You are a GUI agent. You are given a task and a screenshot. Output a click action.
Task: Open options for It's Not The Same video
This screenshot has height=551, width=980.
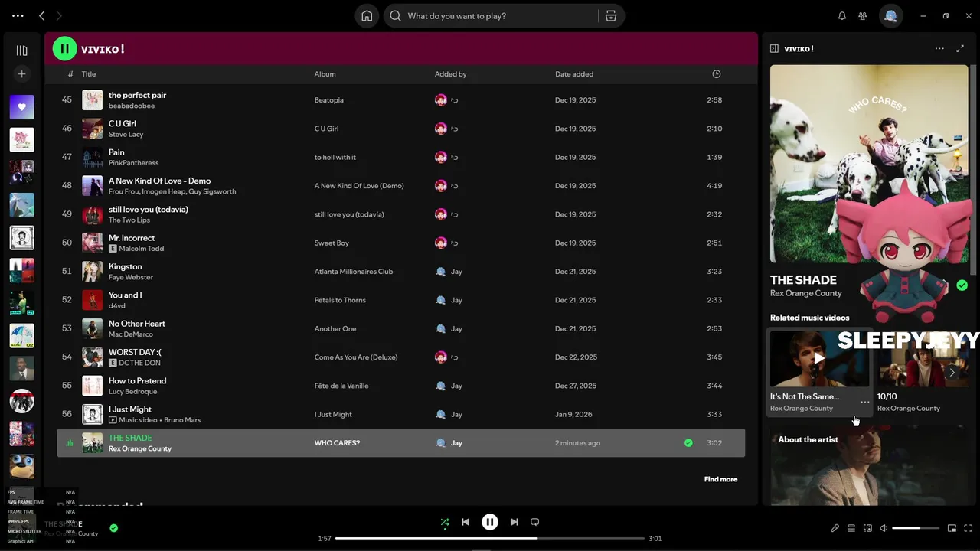tap(864, 403)
